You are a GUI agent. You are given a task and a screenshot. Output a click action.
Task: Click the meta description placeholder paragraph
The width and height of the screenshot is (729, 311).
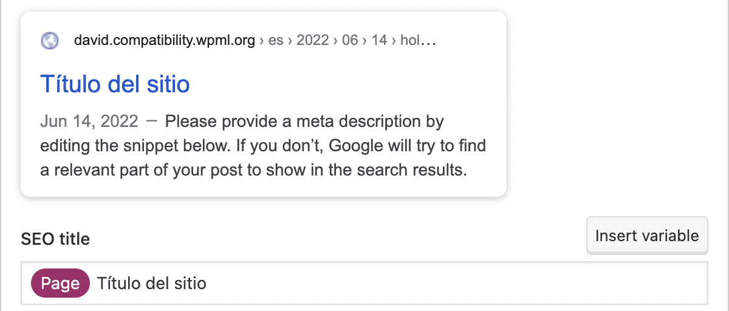(263, 146)
